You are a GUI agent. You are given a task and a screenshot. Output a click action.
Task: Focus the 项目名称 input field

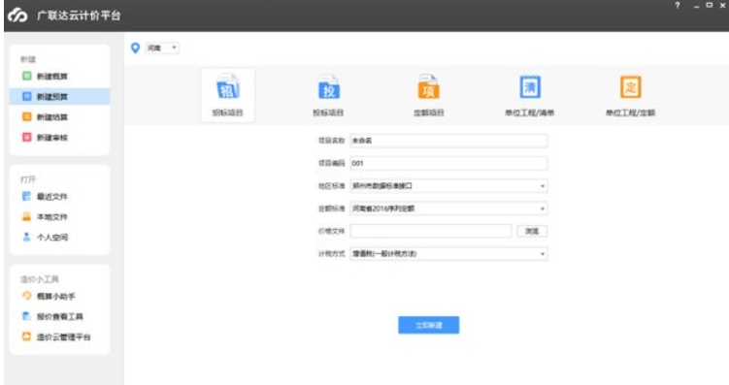click(448, 141)
